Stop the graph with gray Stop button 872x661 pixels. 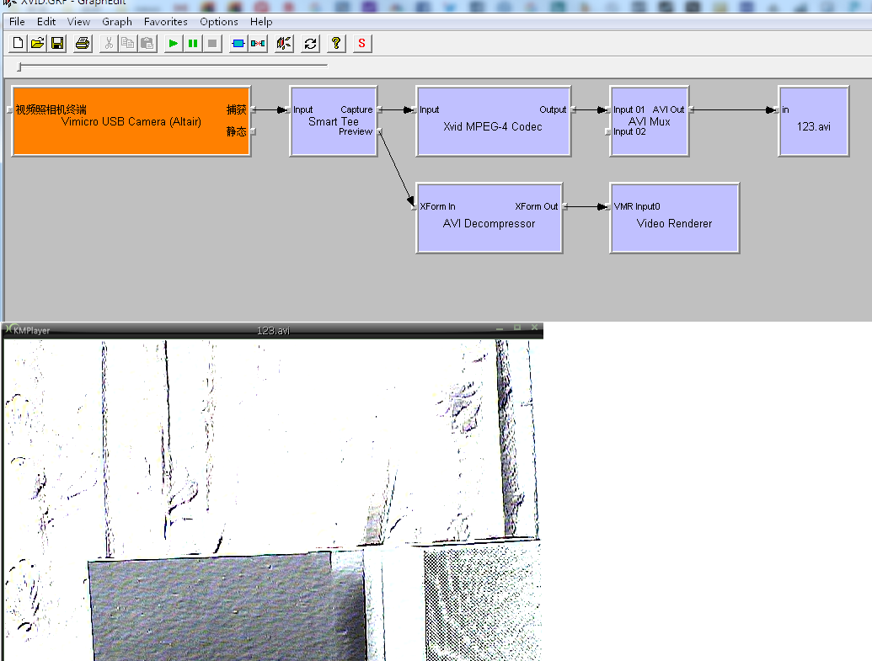pyautogui.click(x=212, y=43)
